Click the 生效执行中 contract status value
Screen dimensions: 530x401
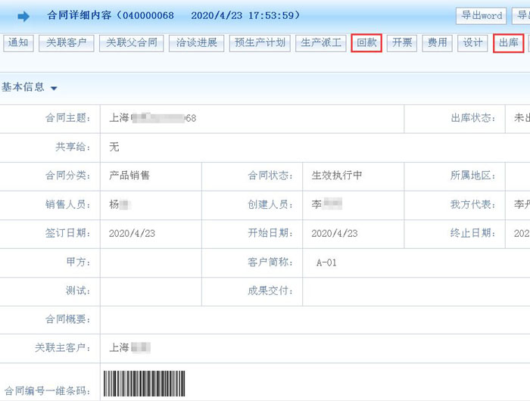tap(337, 176)
